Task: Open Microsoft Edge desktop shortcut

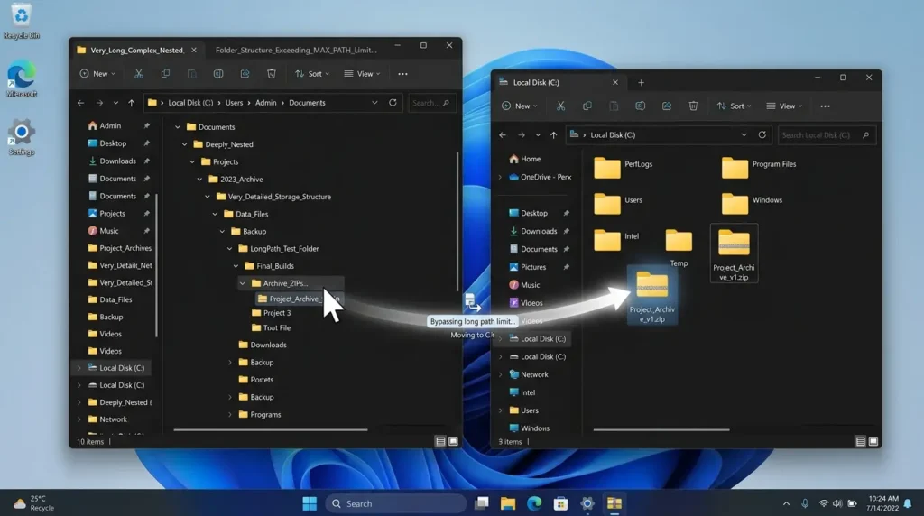Action: click(22, 78)
